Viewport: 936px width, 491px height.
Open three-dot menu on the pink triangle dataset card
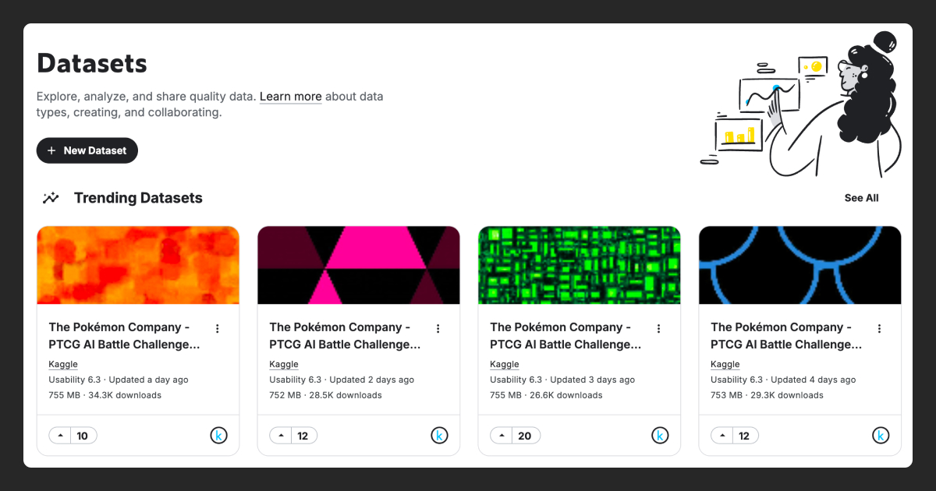[x=438, y=329]
